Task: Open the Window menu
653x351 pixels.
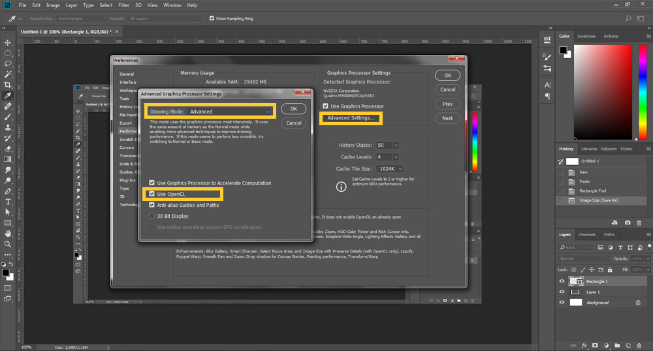Action: pos(172,5)
